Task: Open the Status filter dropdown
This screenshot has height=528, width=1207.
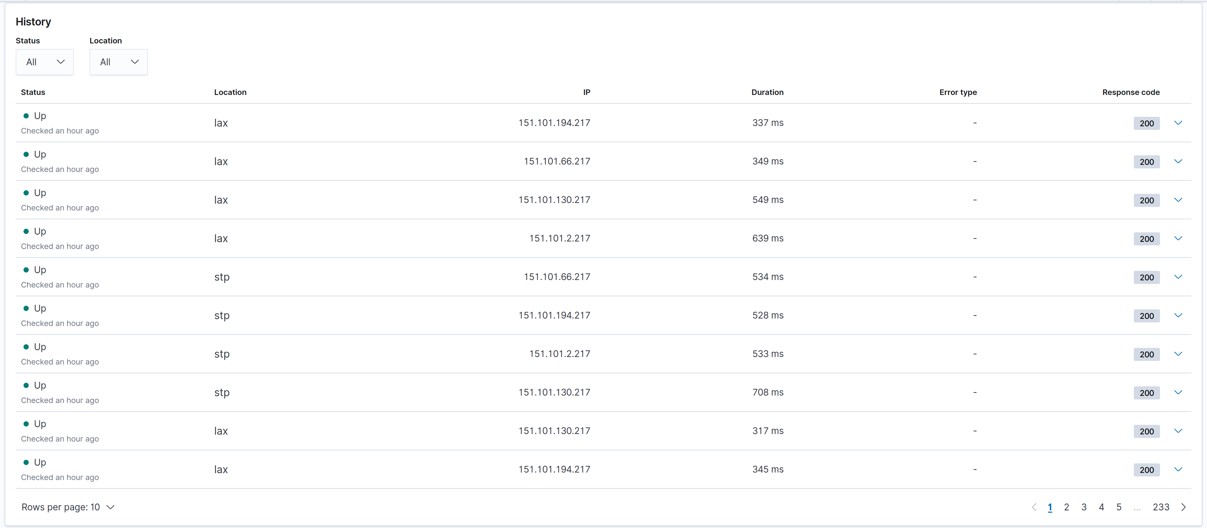Action: coord(44,62)
